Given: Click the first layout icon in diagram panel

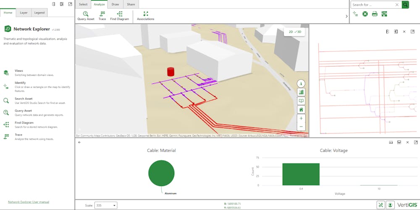Looking at the screenshot, I should pos(388,31).
